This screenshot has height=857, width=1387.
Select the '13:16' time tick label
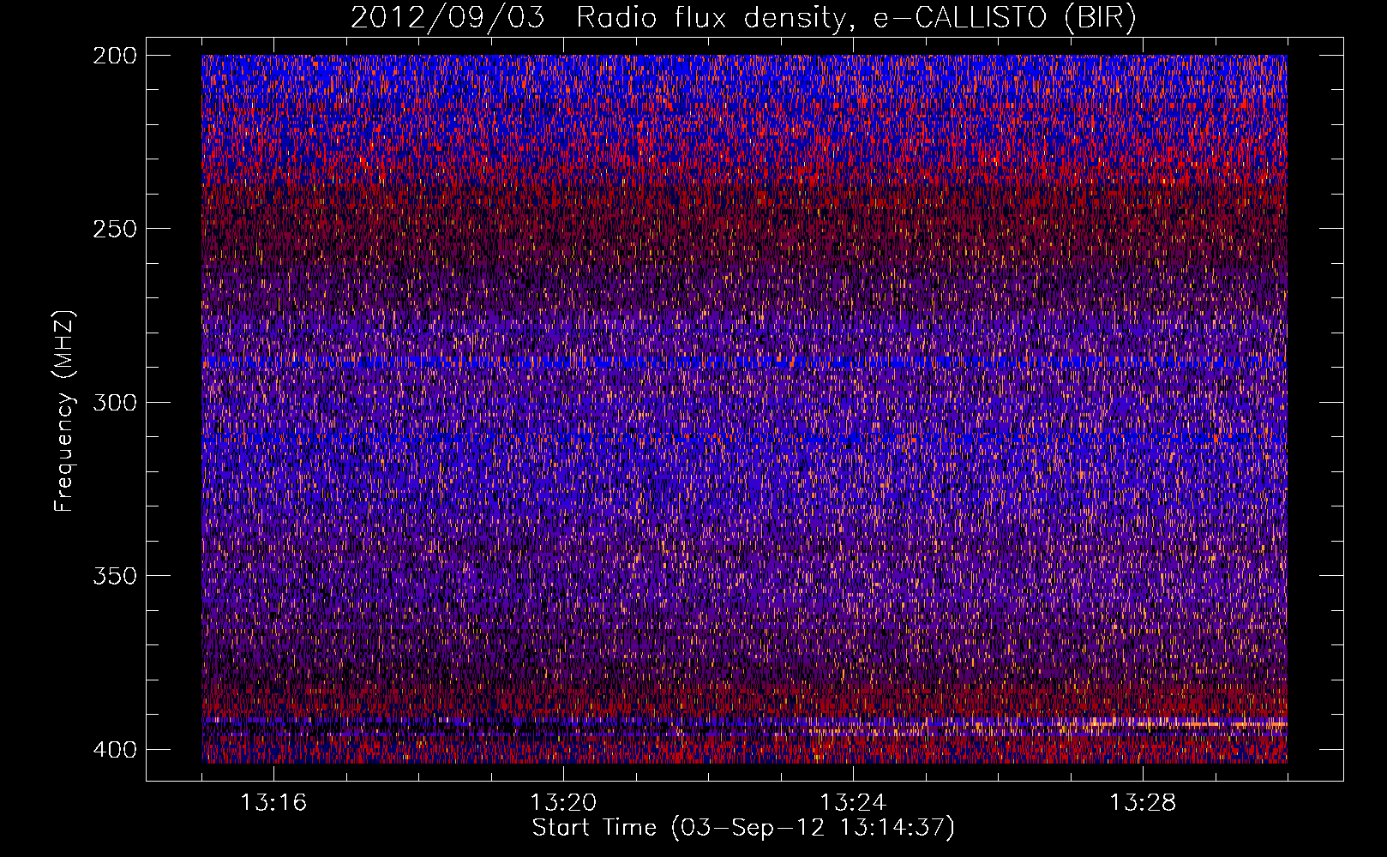point(273,803)
